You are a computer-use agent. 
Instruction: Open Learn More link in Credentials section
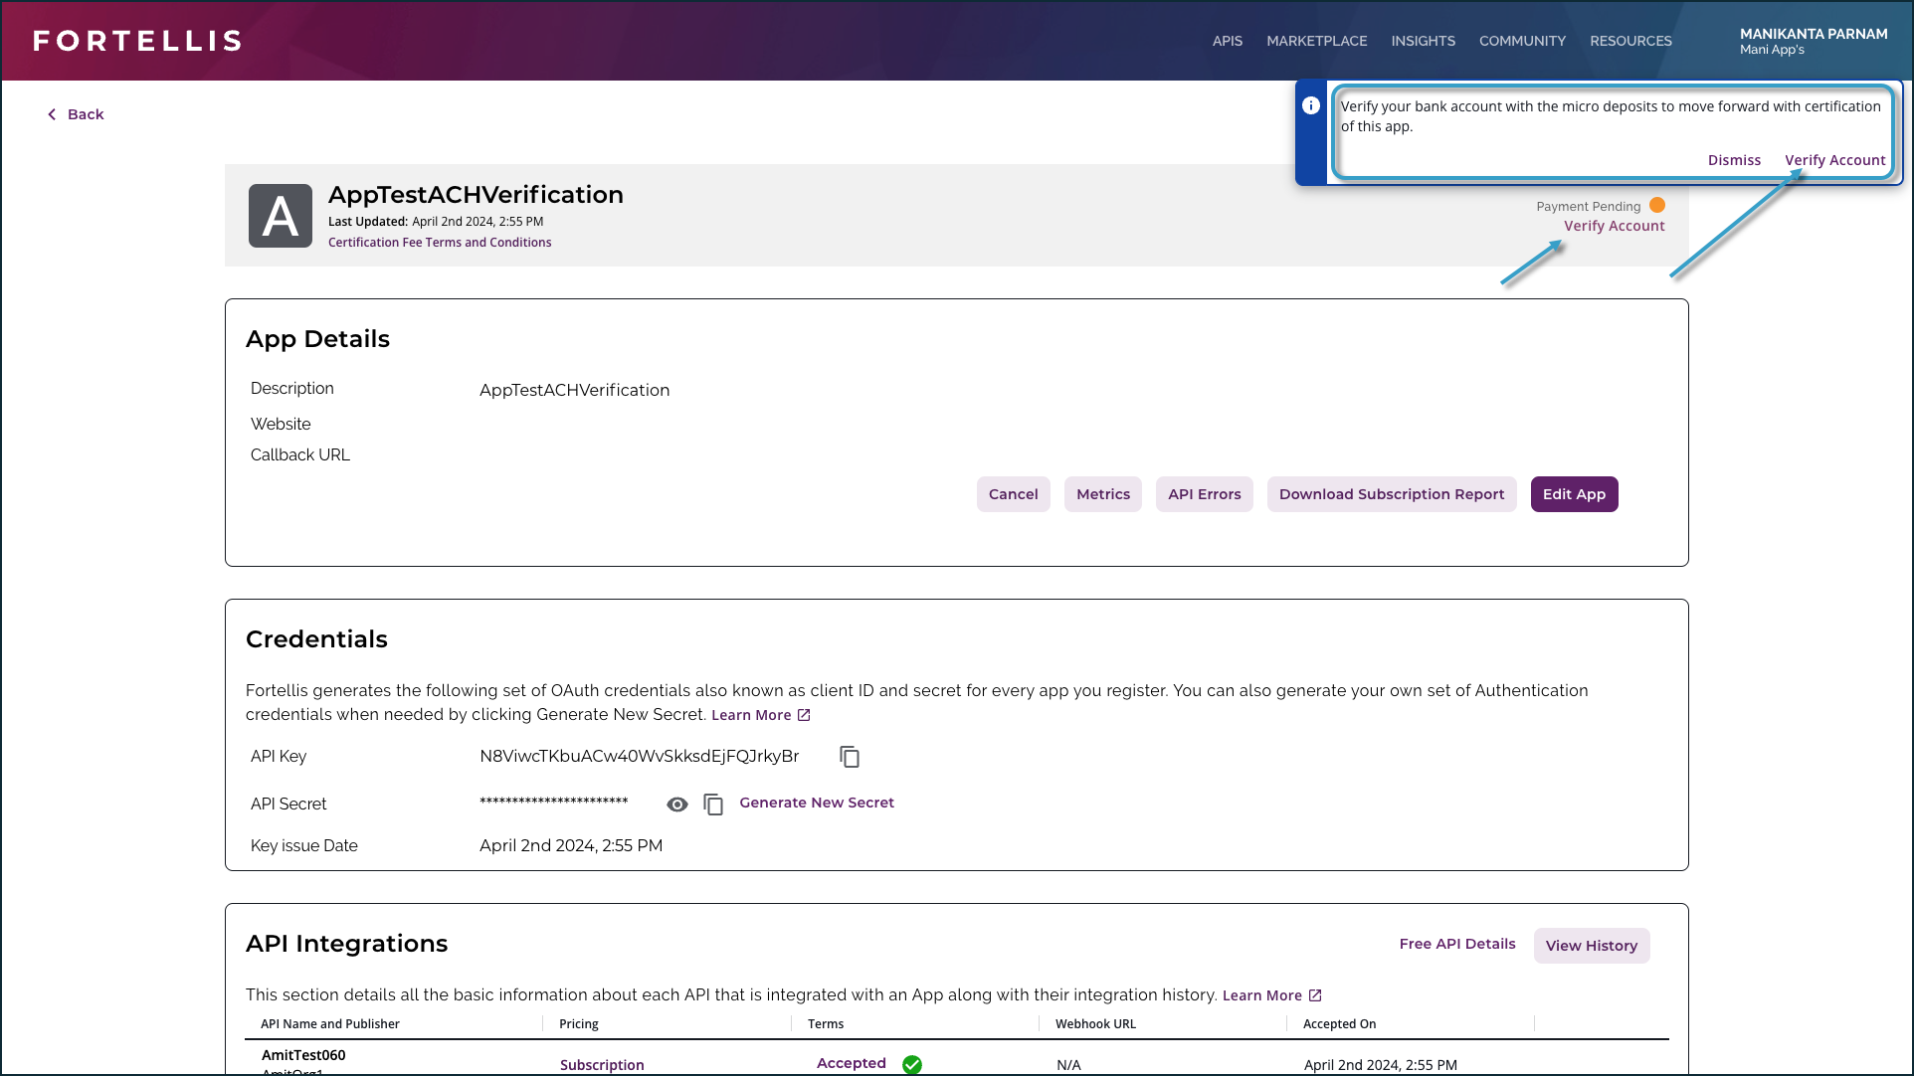pos(761,715)
